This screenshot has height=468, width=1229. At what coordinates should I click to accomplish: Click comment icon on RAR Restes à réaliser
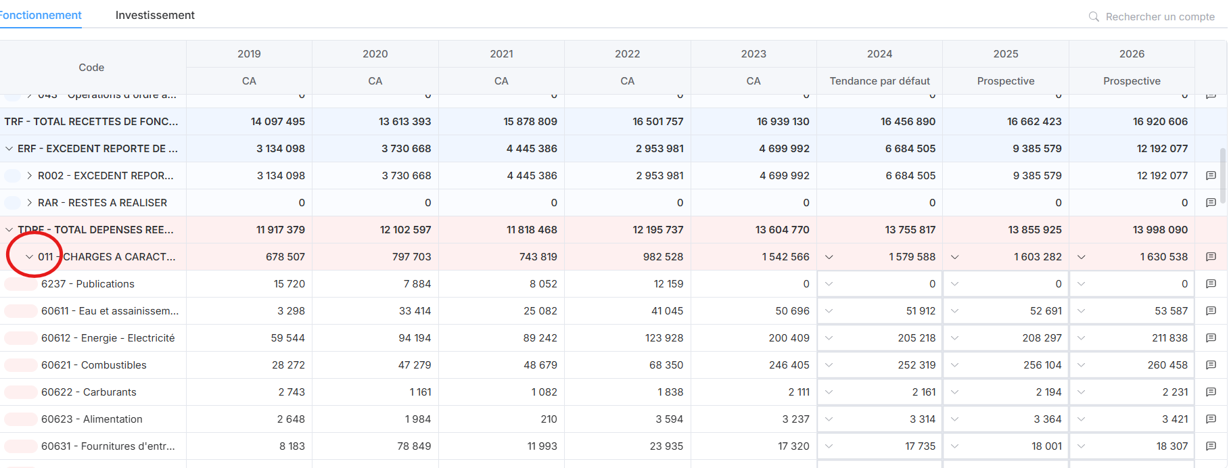pos(1211,203)
